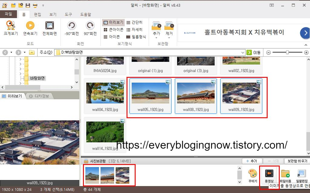Viewport: 310px width, 193px height.
Task: Select thumbnail wall14_1920.jpg
Action: pos(105,135)
